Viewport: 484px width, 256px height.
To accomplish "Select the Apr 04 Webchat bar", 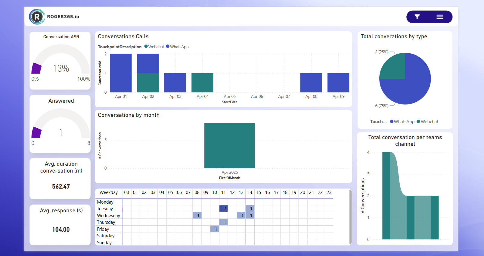I will [202, 83].
